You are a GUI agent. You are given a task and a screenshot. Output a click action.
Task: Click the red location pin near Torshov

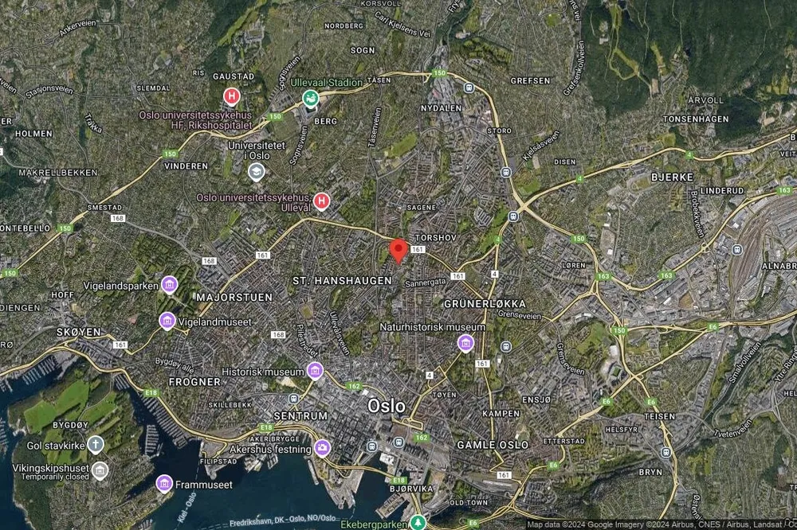398,250
